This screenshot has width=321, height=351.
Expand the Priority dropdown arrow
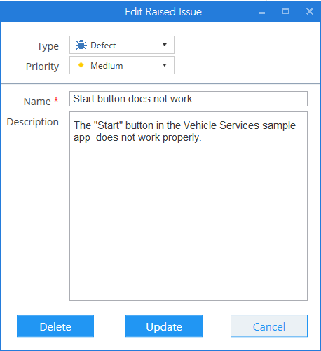point(165,65)
